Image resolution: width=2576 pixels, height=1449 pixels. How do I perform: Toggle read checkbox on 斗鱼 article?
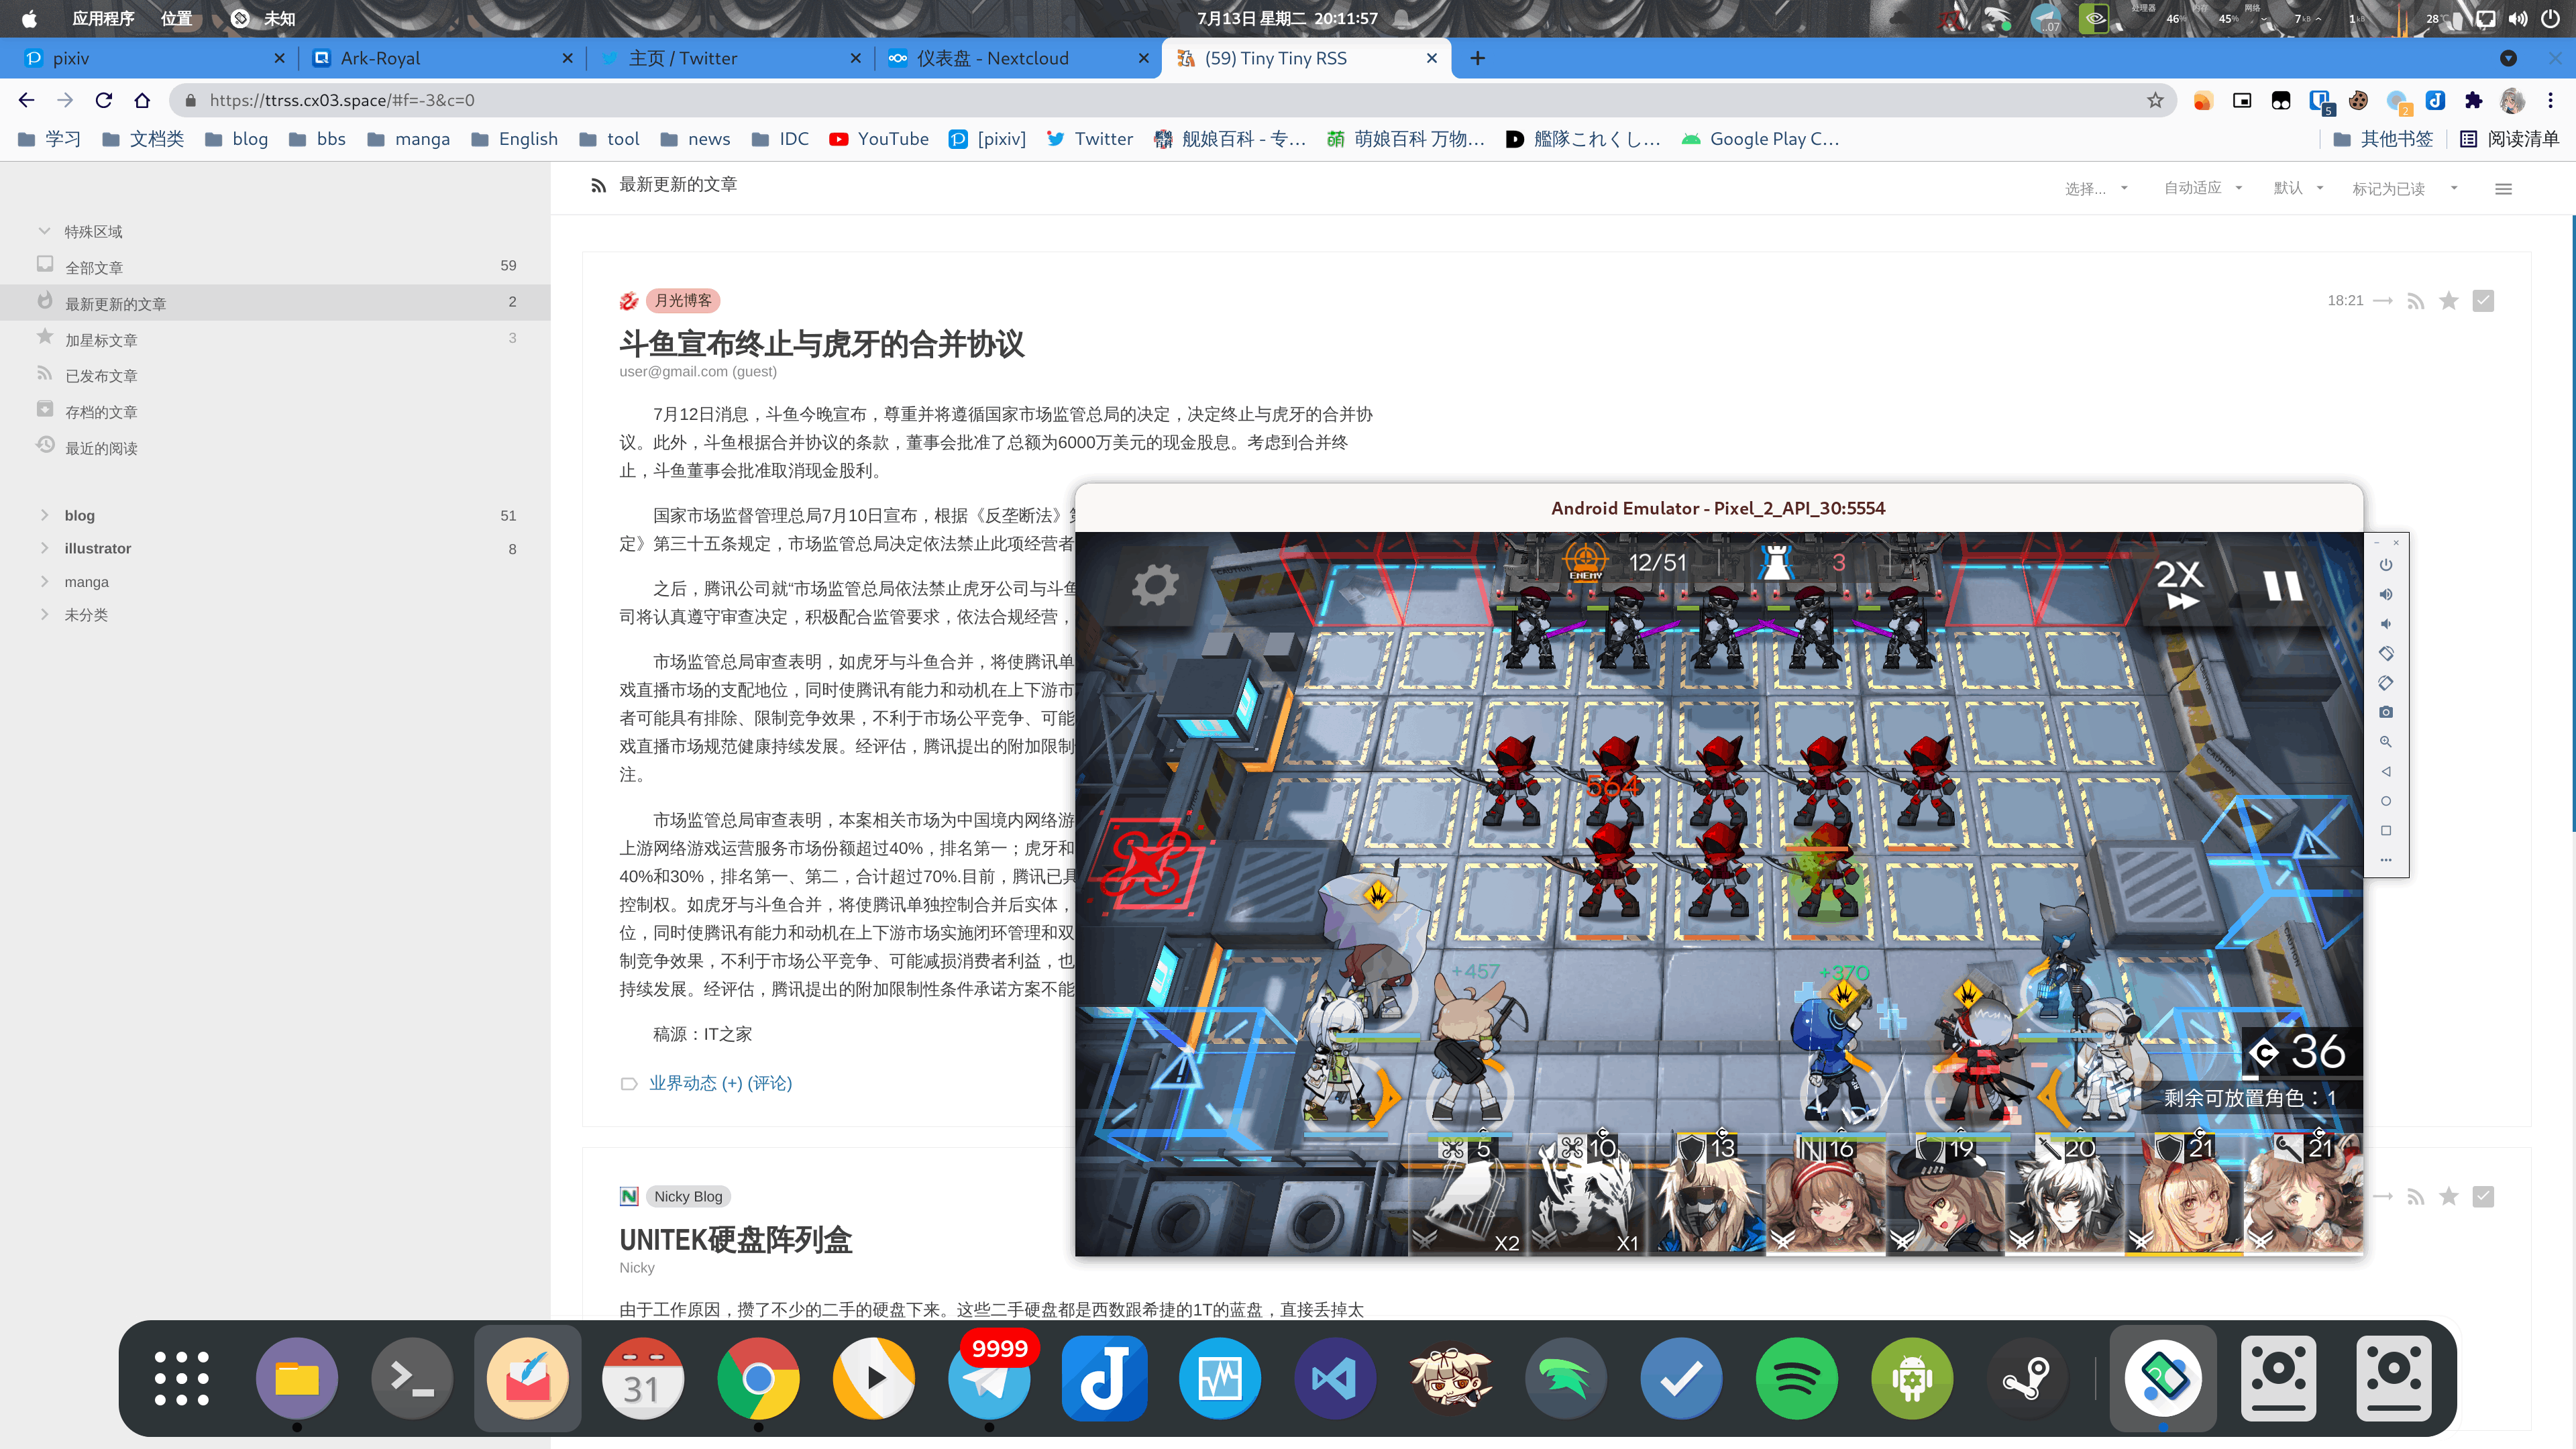tap(2483, 301)
